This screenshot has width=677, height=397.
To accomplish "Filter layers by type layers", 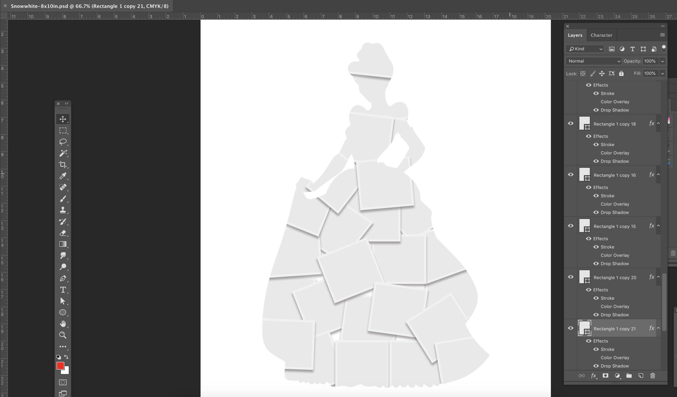I will pyautogui.click(x=633, y=49).
